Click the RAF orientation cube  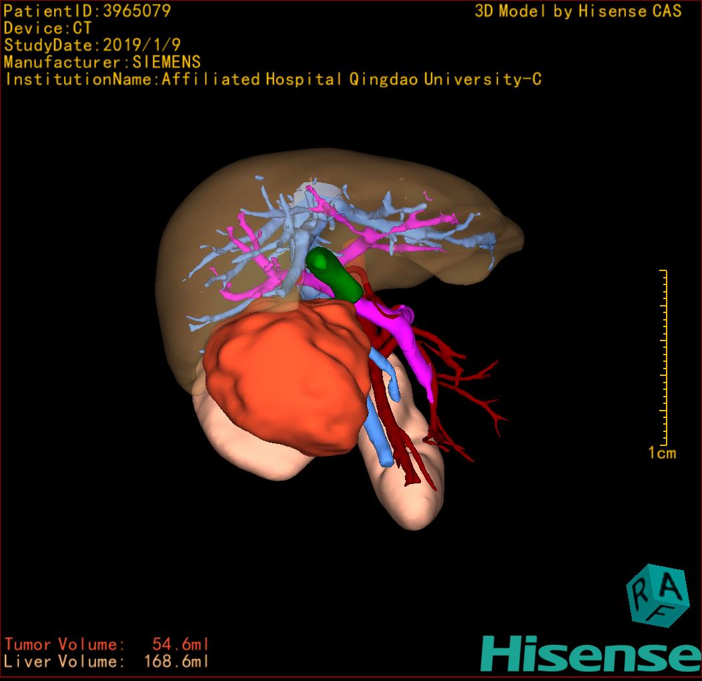(658, 596)
